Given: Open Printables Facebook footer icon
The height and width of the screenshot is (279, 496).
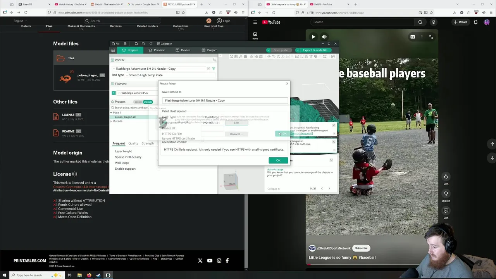Looking at the screenshot, I should point(227,261).
